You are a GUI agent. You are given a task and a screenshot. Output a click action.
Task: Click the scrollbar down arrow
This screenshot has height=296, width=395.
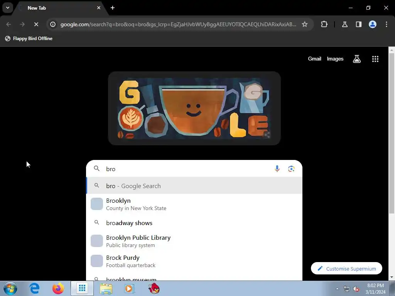coord(392,277)
